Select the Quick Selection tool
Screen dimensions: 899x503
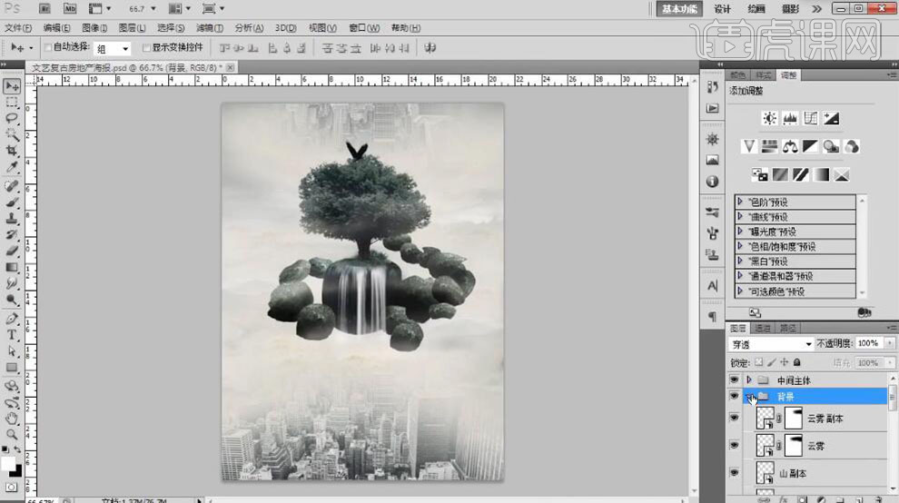click(12, 134)
